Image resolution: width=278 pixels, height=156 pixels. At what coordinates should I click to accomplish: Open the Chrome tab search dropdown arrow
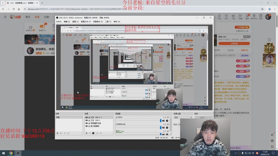[3, 3]
